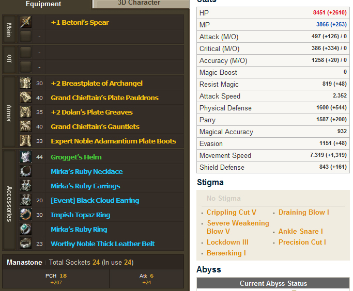This screenshot has width=353, height=291.
Task: Open Grand Chieftain's Plate Pauldrons link
Action: click(x=105, y=98)
